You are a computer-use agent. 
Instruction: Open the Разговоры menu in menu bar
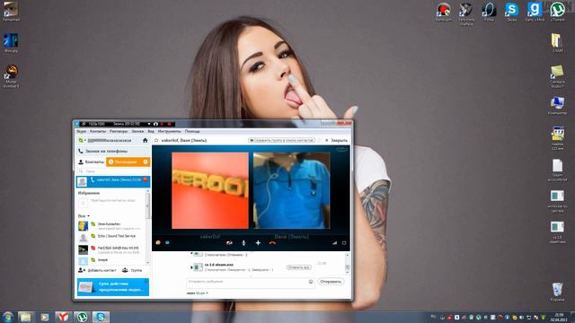[x=119, y=131]
